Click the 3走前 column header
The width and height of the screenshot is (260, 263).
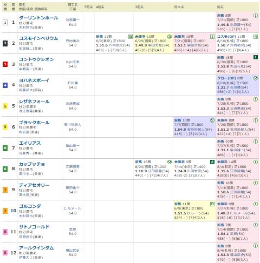(x=139, y=7)
